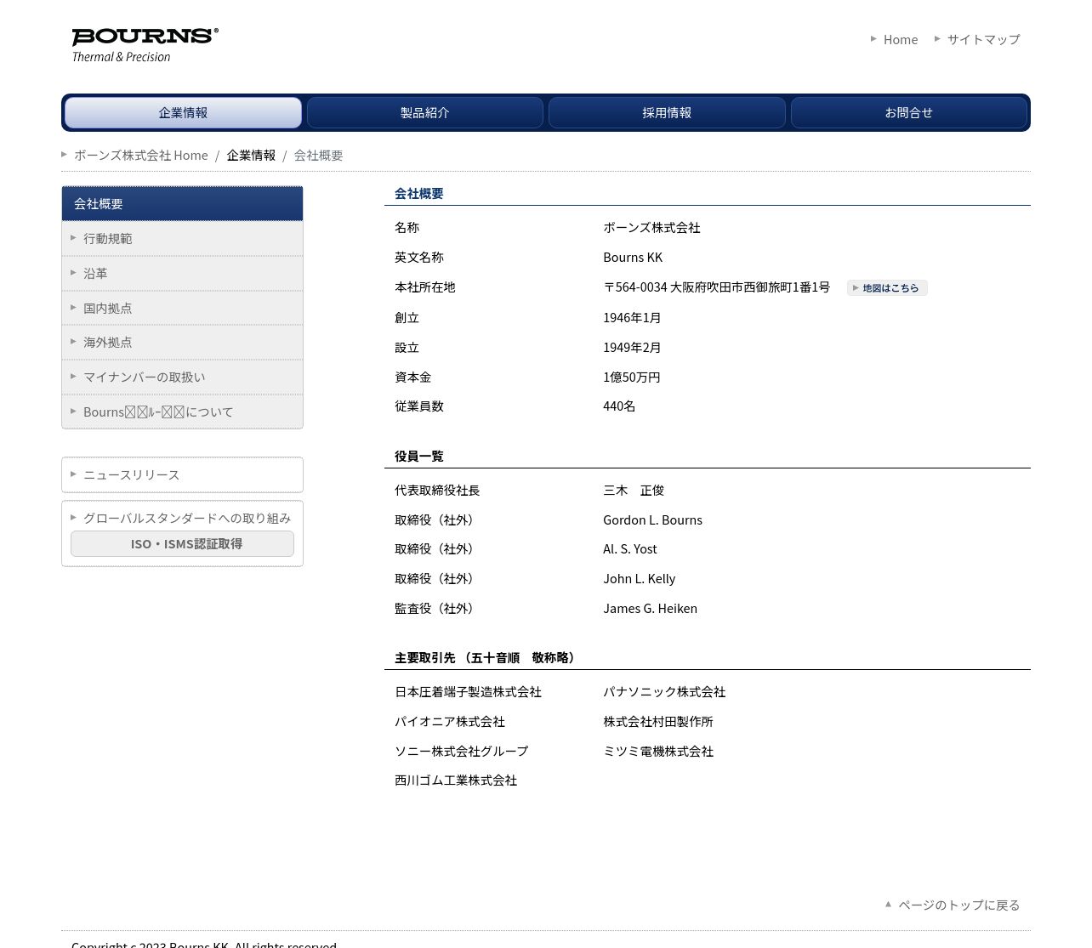Click the Bourns Thermal & Precision logo
This screenshot has height=948, width=1092.
click(145, 45)
